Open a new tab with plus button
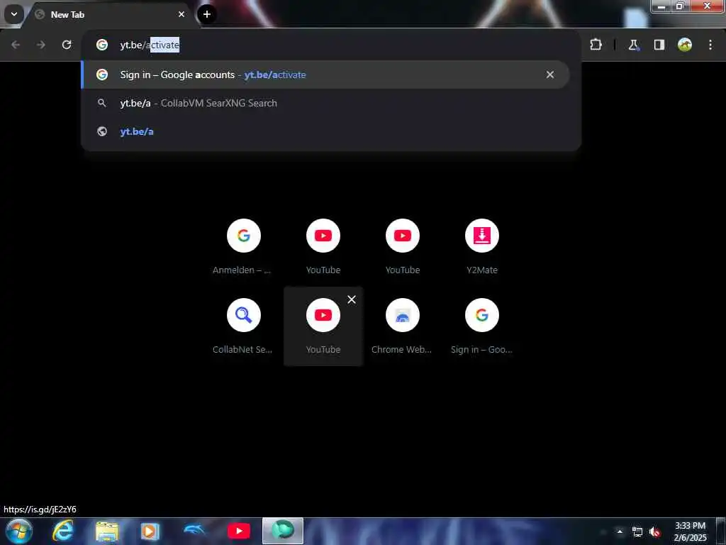The width and height of the screenshot is (726, 545). pyautogui.click(x=207, y=14)
